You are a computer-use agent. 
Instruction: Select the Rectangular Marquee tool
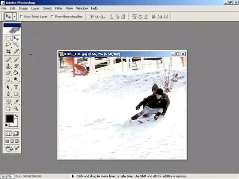(x=8, y=38)
